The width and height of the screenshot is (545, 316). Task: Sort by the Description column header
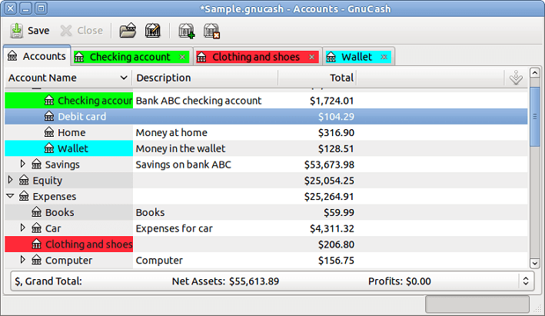pyautogui.click(x=204, y=78)
